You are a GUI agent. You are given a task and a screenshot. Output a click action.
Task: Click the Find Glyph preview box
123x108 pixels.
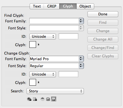click(x=33, y=44)
